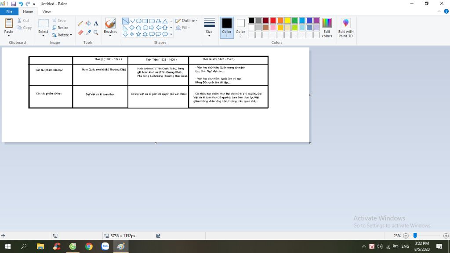Choose the Diamond shape
This screenshot has height=253, width=450.
[x=132, y=28]
